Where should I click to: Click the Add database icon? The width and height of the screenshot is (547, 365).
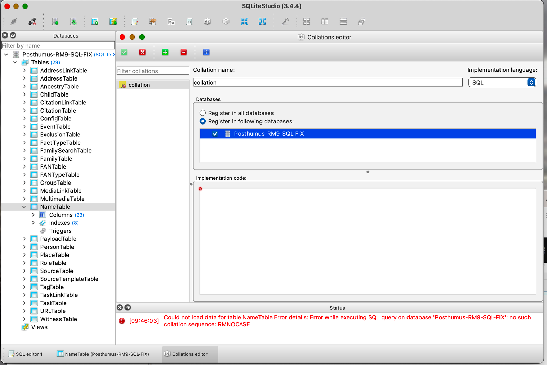tap(55, 21)
